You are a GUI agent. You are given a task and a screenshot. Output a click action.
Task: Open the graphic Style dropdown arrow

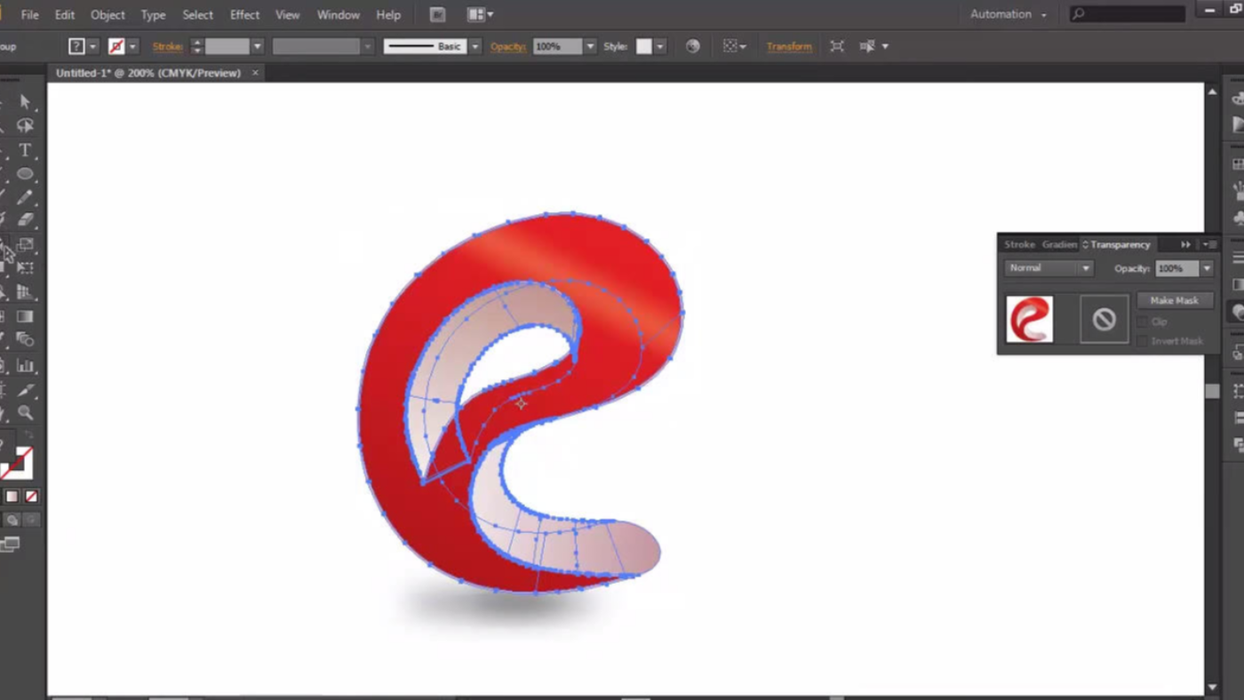(660, 46)
